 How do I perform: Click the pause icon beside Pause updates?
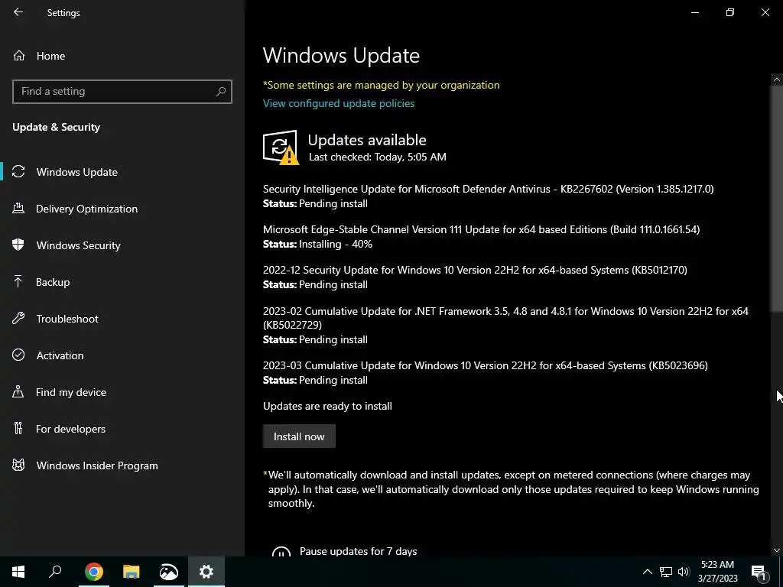281,552
